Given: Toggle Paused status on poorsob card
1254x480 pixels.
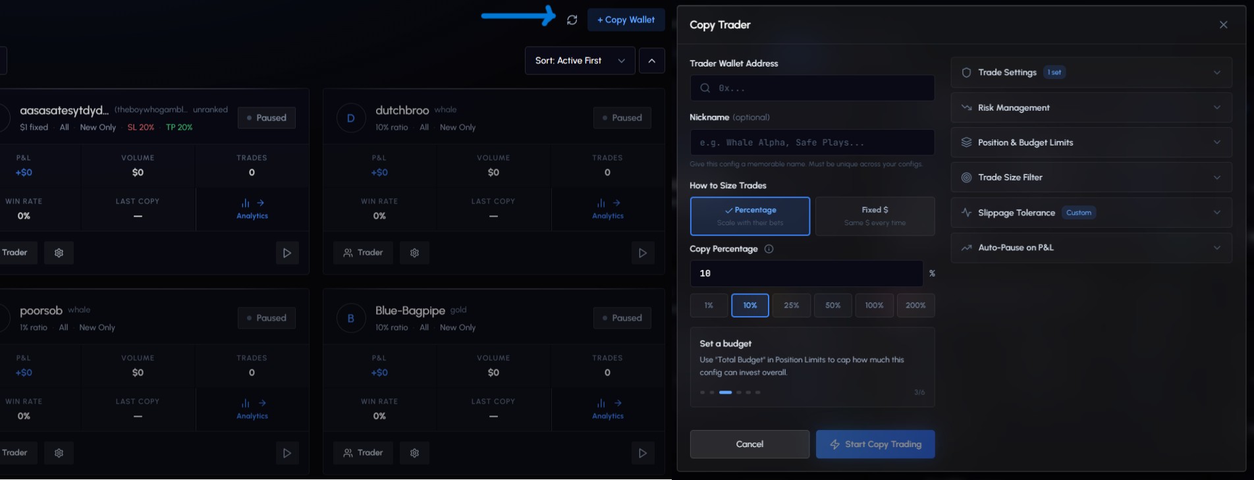Looking at the screenshot, I should tap(266, 318).
